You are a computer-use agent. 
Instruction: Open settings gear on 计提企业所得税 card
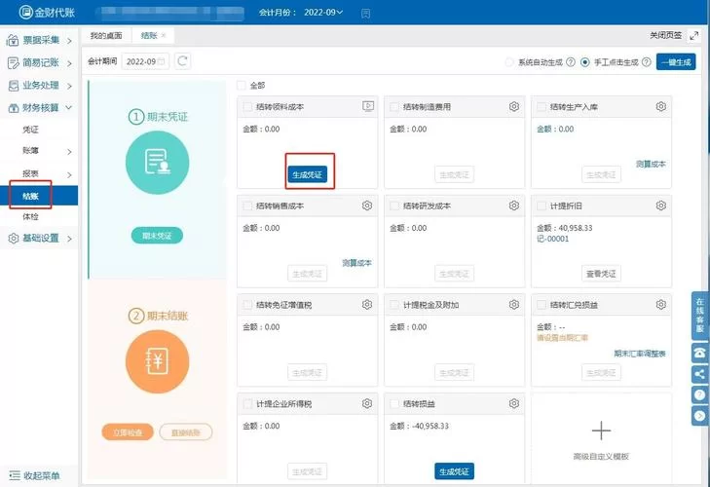pos(367,403)
